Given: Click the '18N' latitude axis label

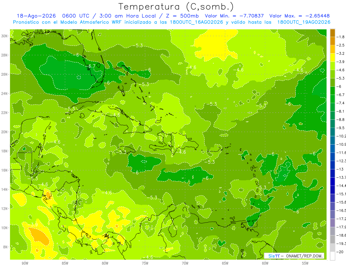Looking at the screenshot, I should click(x=5, y=151).
